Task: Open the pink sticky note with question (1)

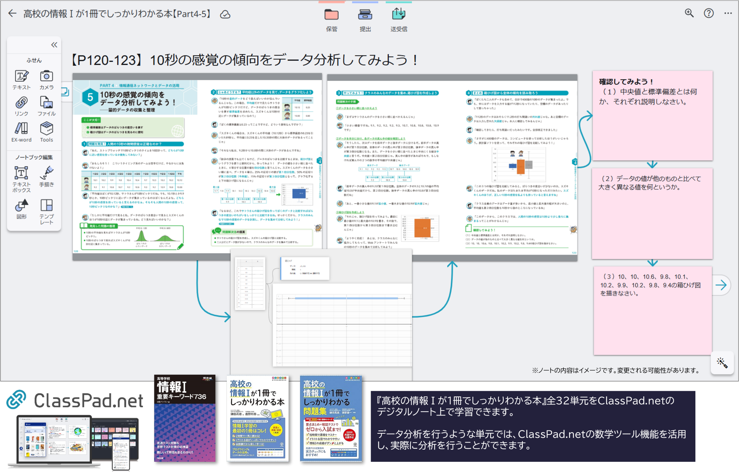Action: click(x=653, y=115)
